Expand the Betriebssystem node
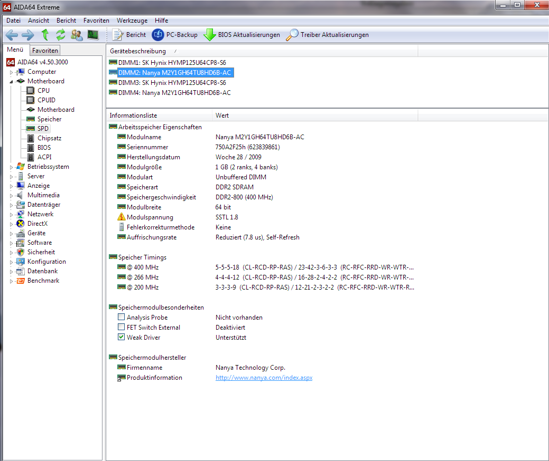549x461 pixels. (11, 167)
